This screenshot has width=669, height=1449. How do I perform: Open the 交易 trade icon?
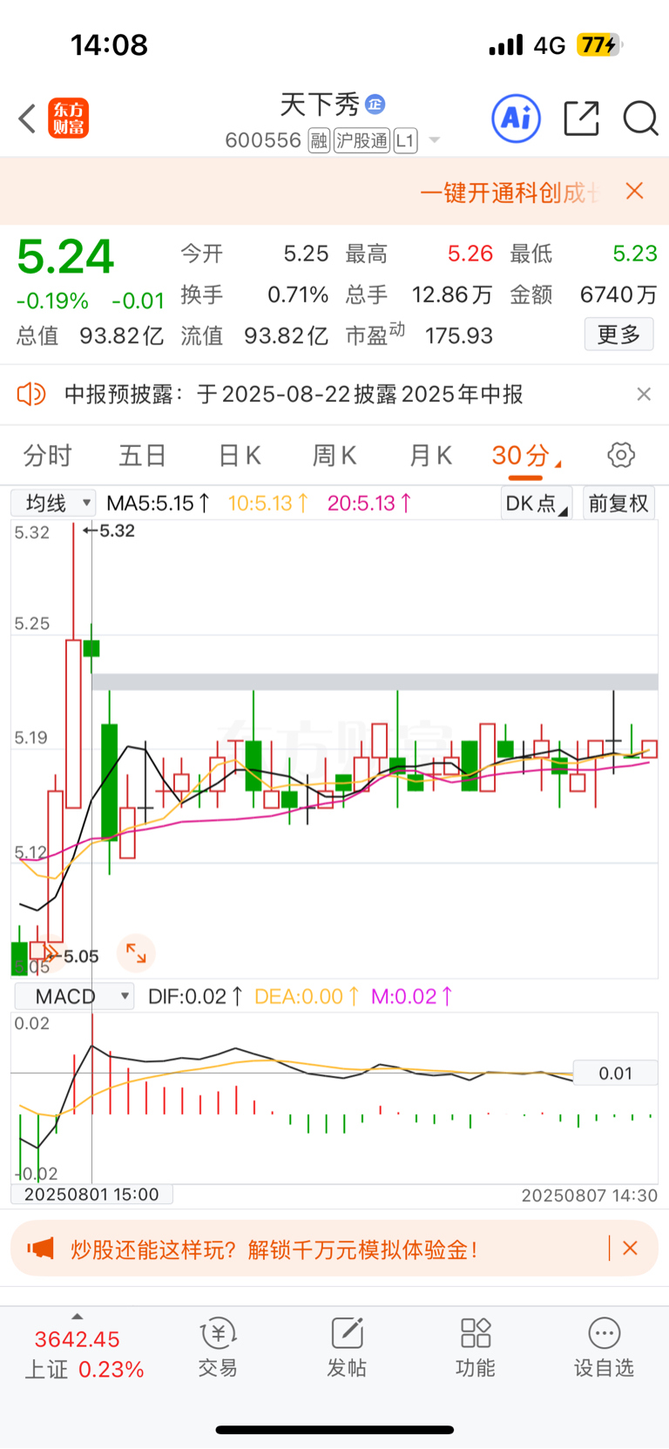[218, 1347]
